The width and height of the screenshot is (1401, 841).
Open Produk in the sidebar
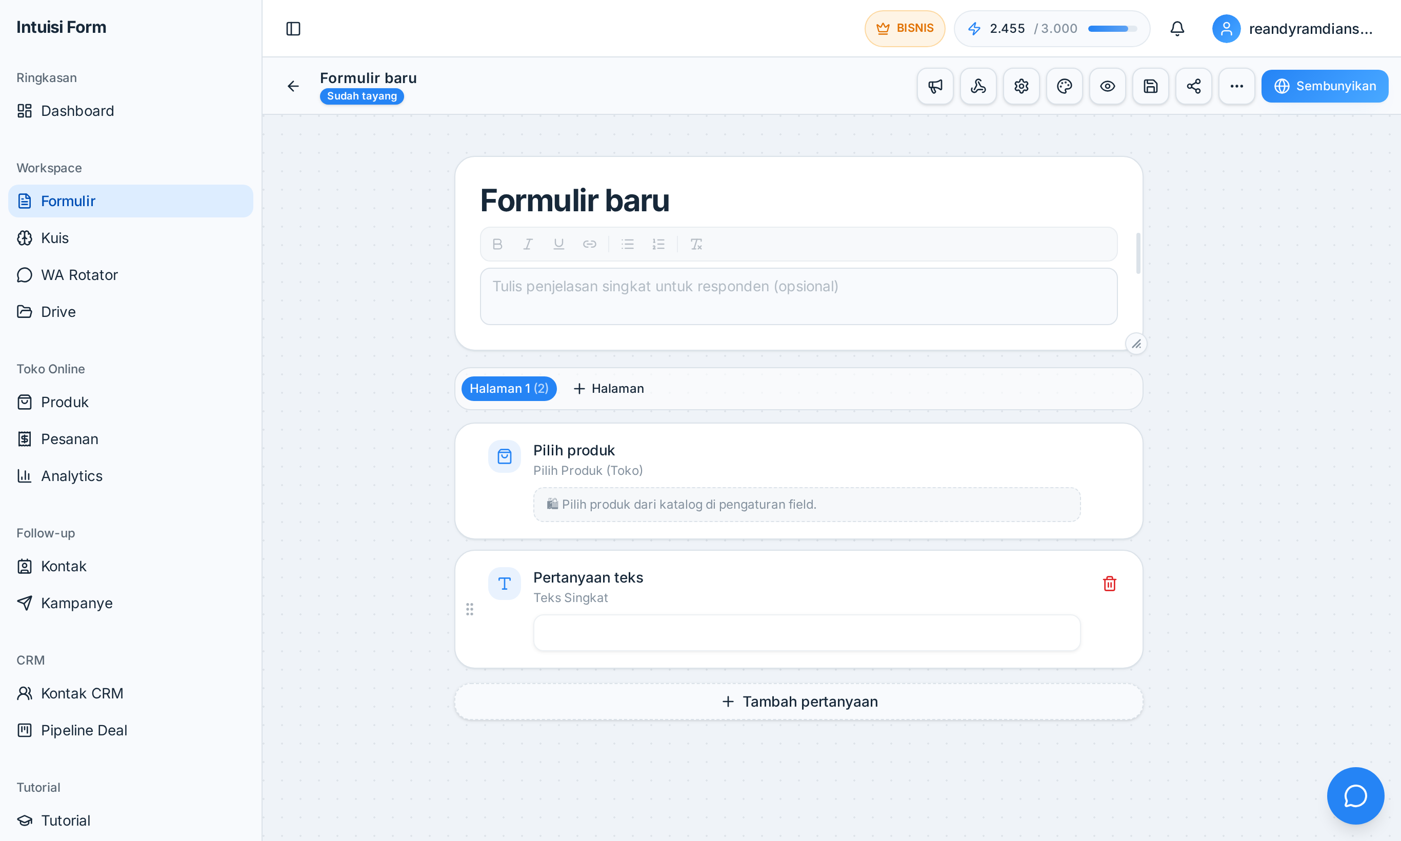[x=130, y=403]
